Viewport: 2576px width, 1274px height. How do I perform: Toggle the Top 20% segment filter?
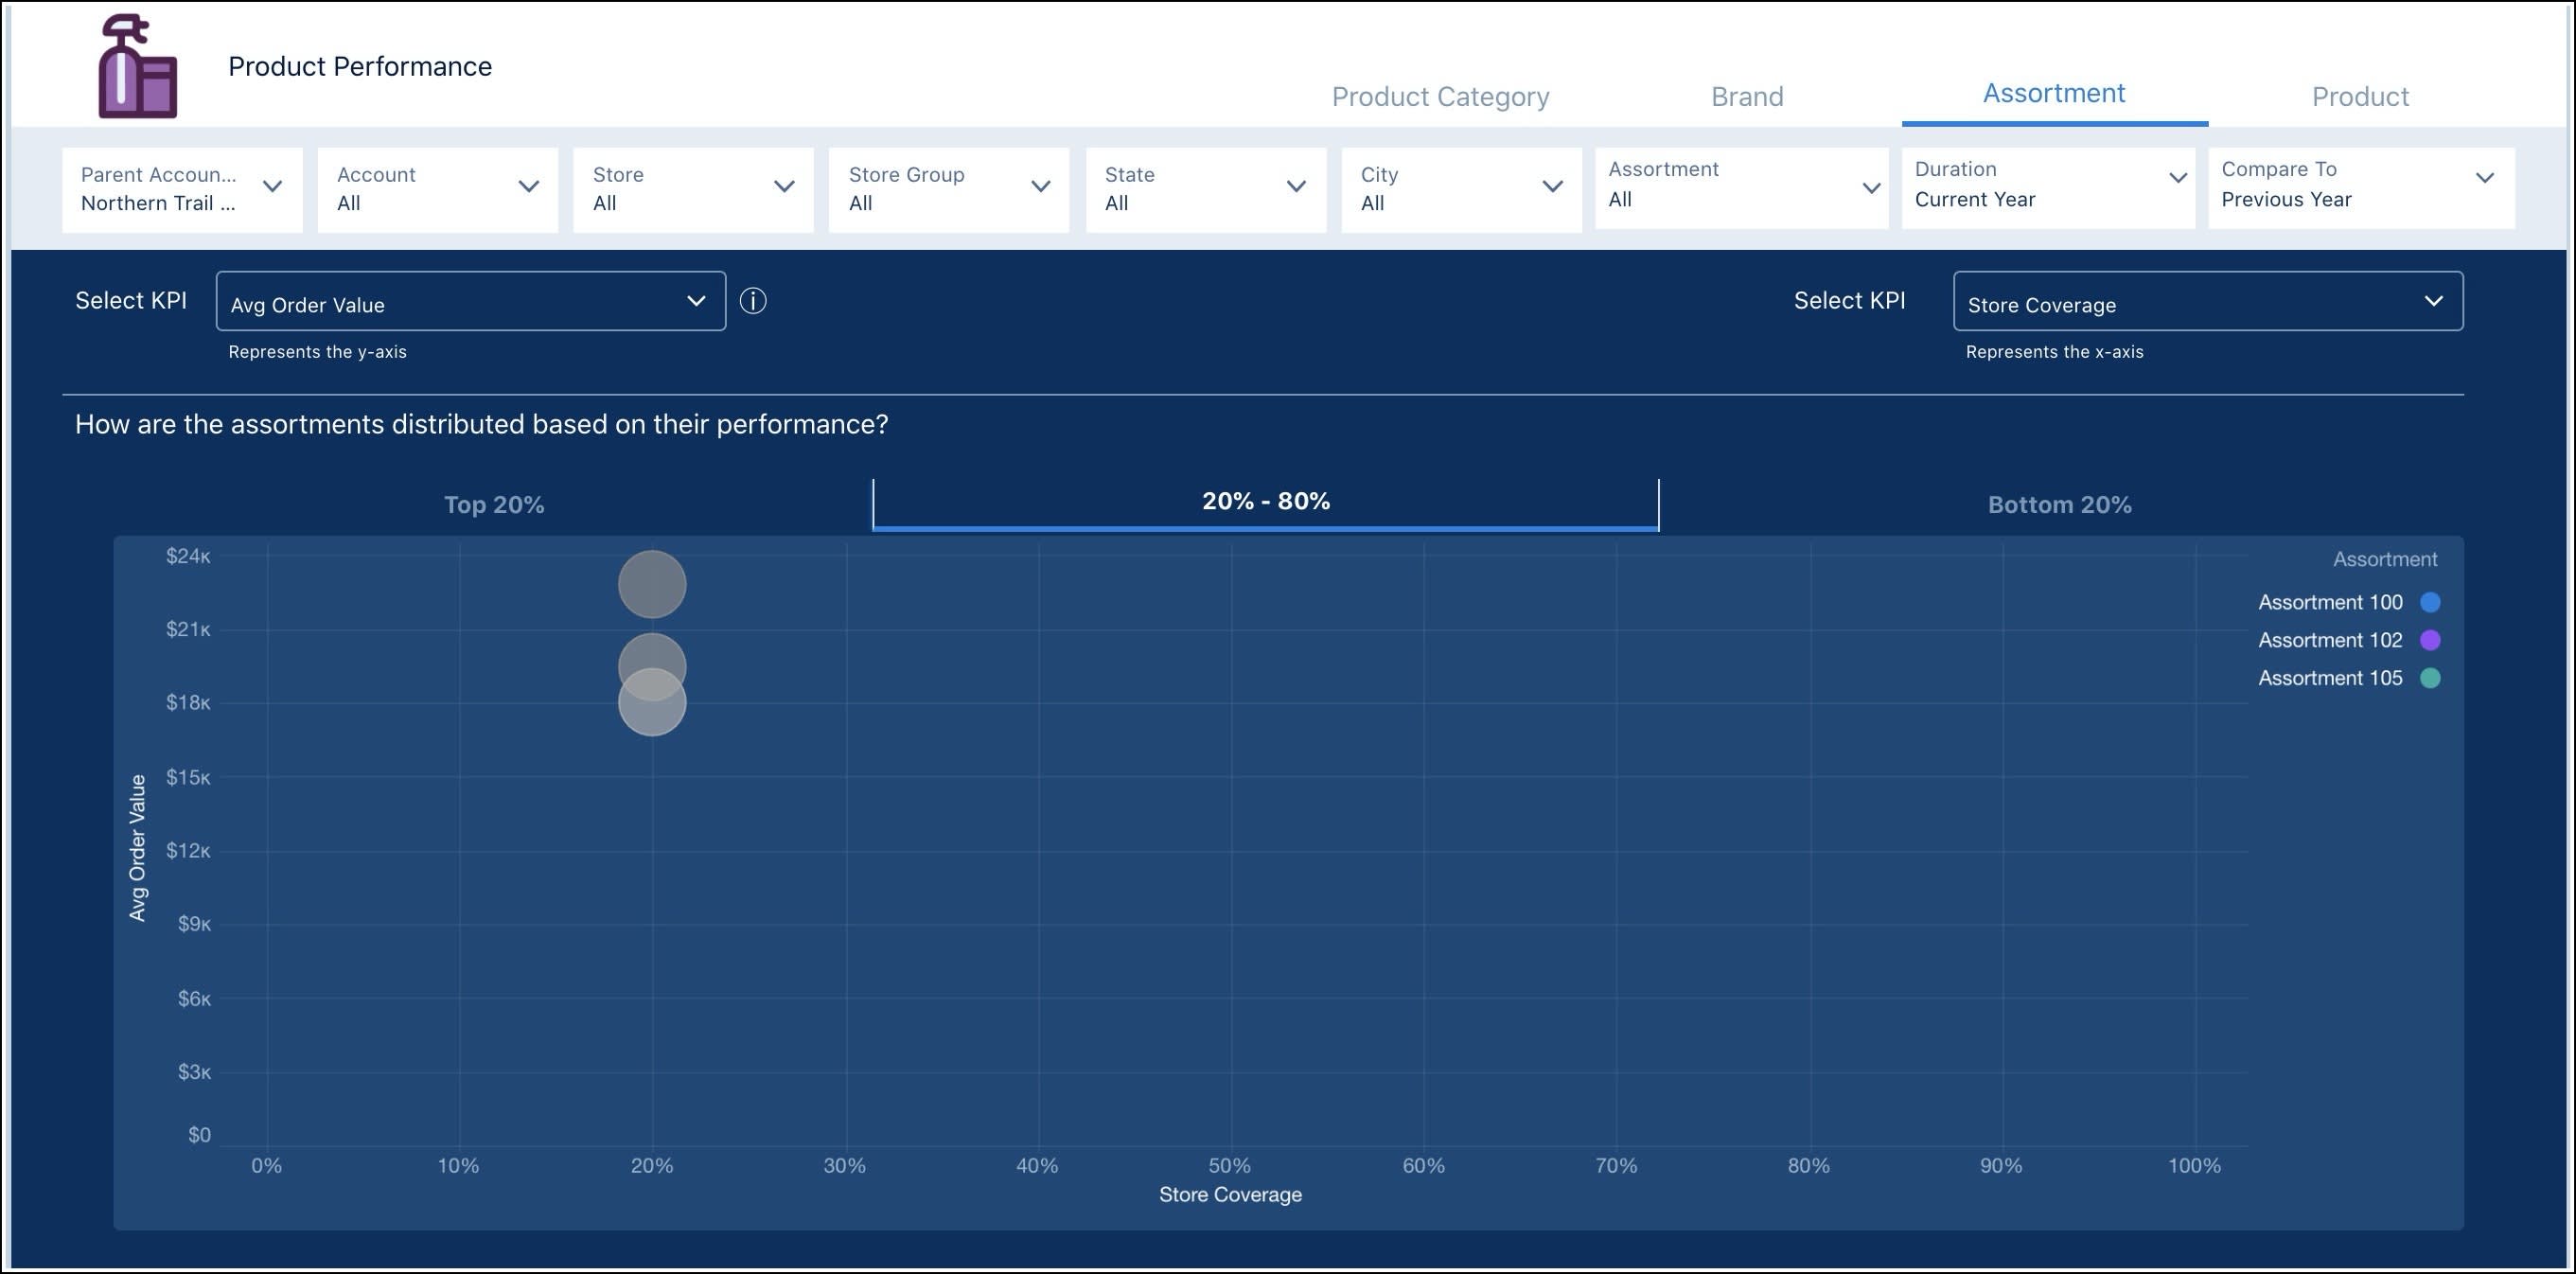coord(494,504)
